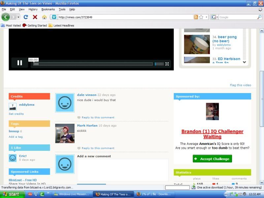This screenshot has width=264, height=198.
Task: Run the search with the magnifier icon
Action: tap(259, 17)
